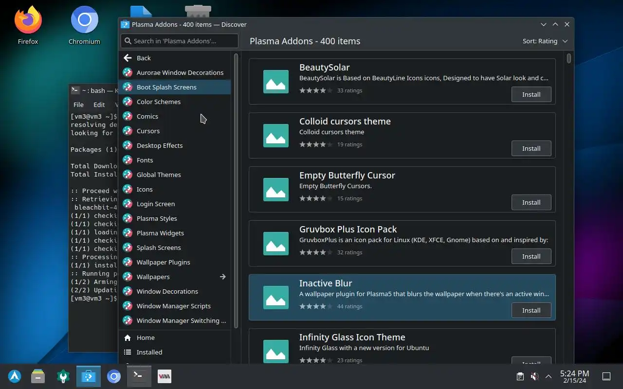Screen dimensions: 623x389
Task: Open Chromium from the desktop shortcut
Action: click(84, 25)
